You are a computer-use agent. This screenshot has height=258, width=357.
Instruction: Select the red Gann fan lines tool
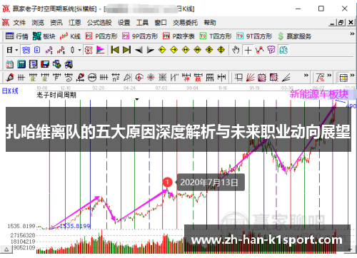pyautogui.click(x=251, y=78)
